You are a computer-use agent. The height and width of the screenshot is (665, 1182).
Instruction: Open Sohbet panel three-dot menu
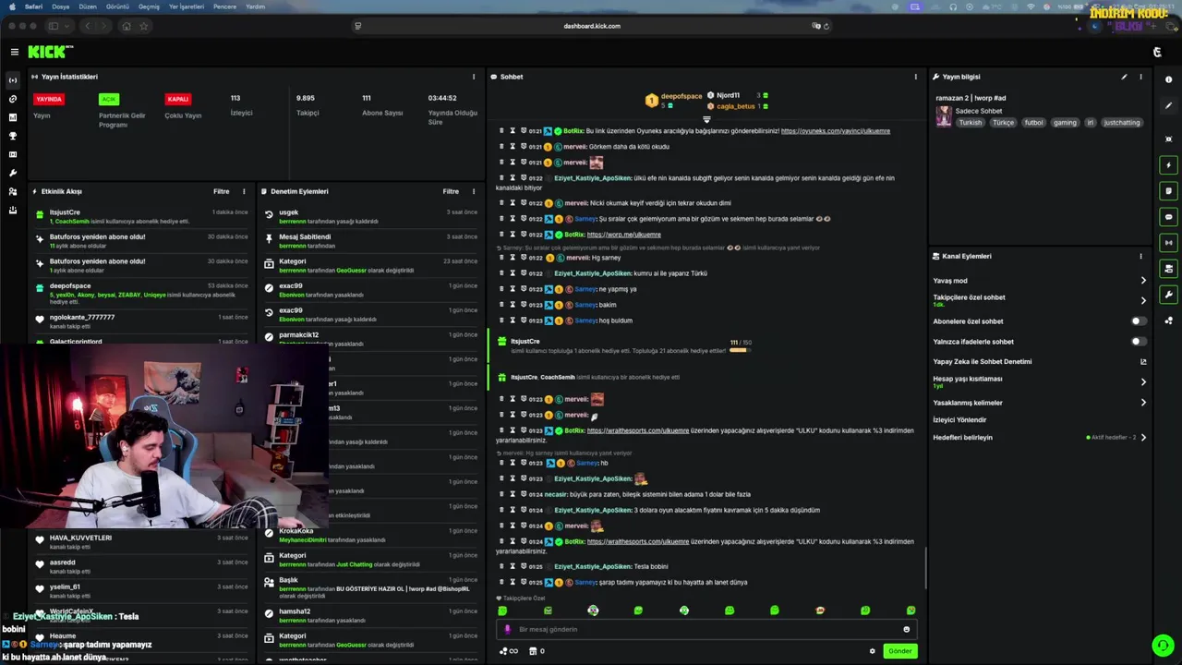(x=915, y=77)
